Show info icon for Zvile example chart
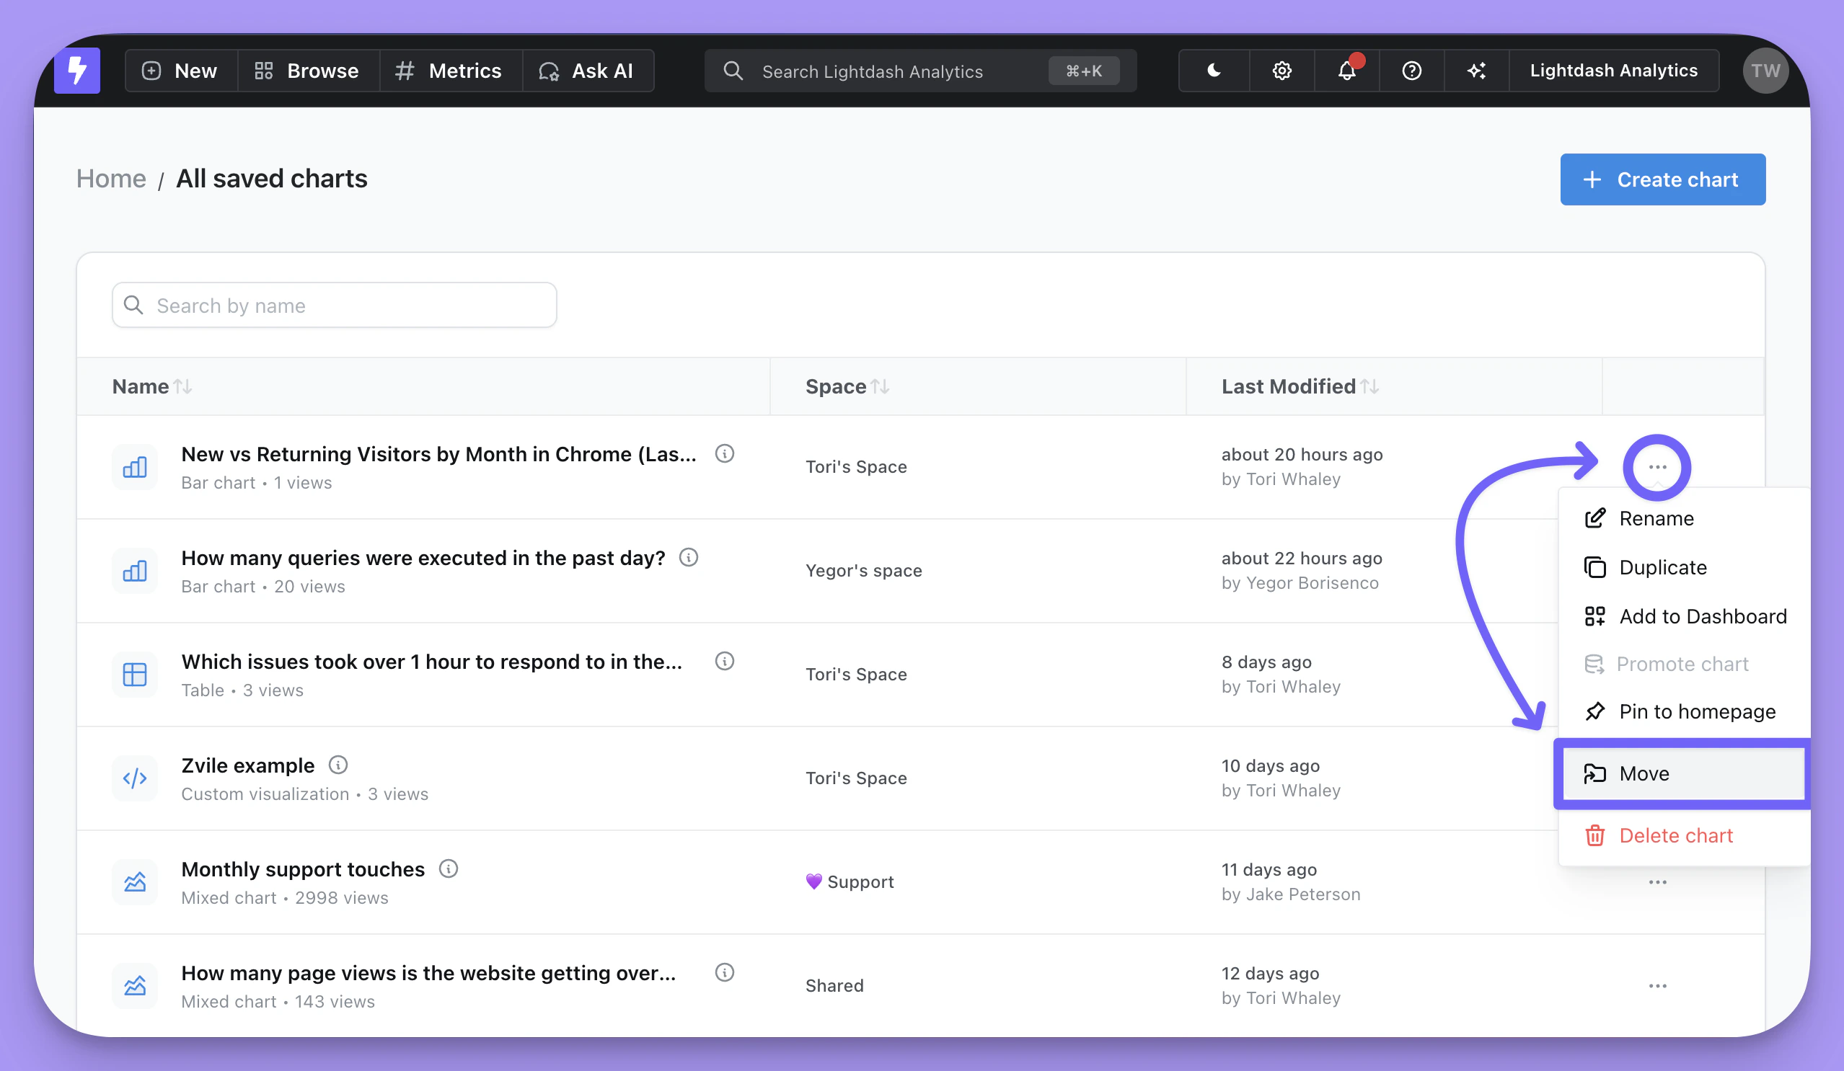This screenshot has width=1844, height=1071. click(x=338, y=765)
